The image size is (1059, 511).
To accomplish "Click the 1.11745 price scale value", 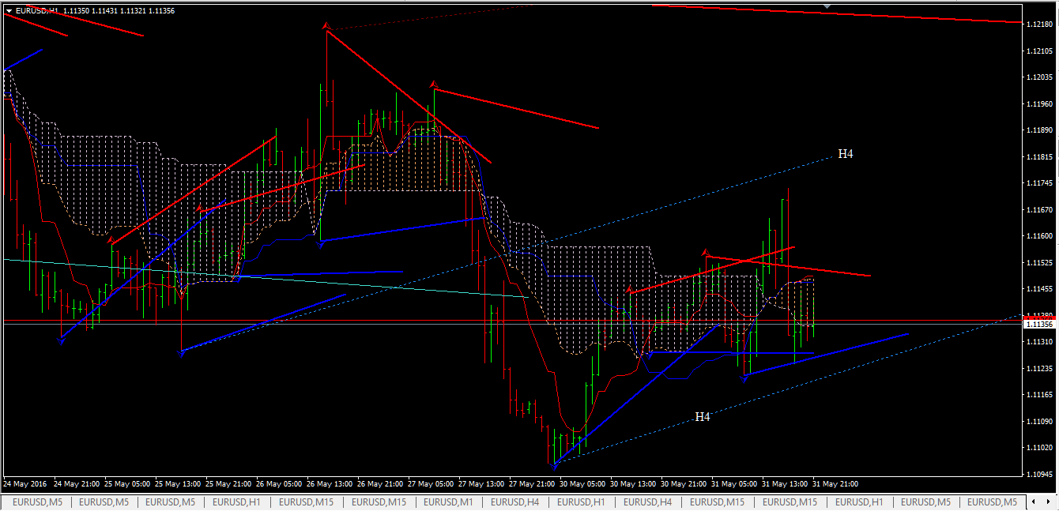I will coord(1038,183).
